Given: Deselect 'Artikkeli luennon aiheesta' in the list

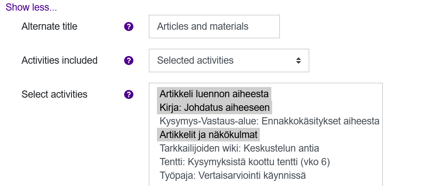Looking at the screenshot, I should click(x=214, y=93).
